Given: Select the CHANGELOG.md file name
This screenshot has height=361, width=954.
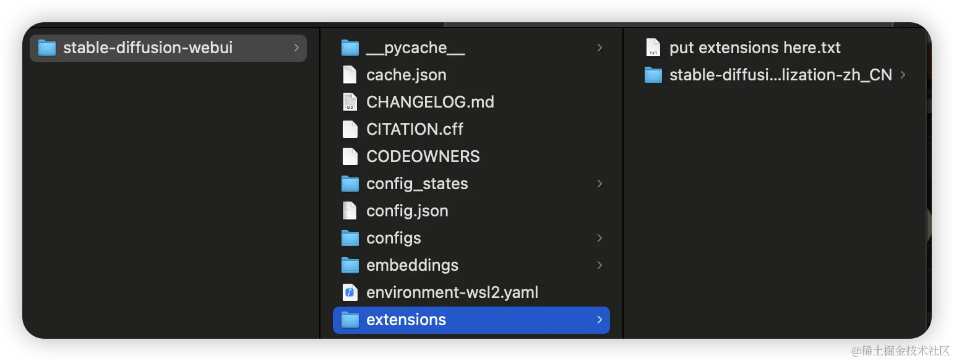Looking at the screenshot, I should coord(430,102).
